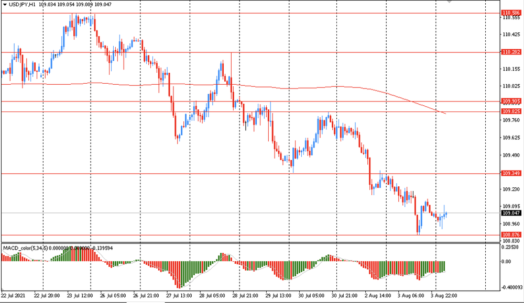The height and width of the screenshot is (303, 524).
Task: Click the 3 Aug 06:00 time label
Action: (x=411, y=296)
